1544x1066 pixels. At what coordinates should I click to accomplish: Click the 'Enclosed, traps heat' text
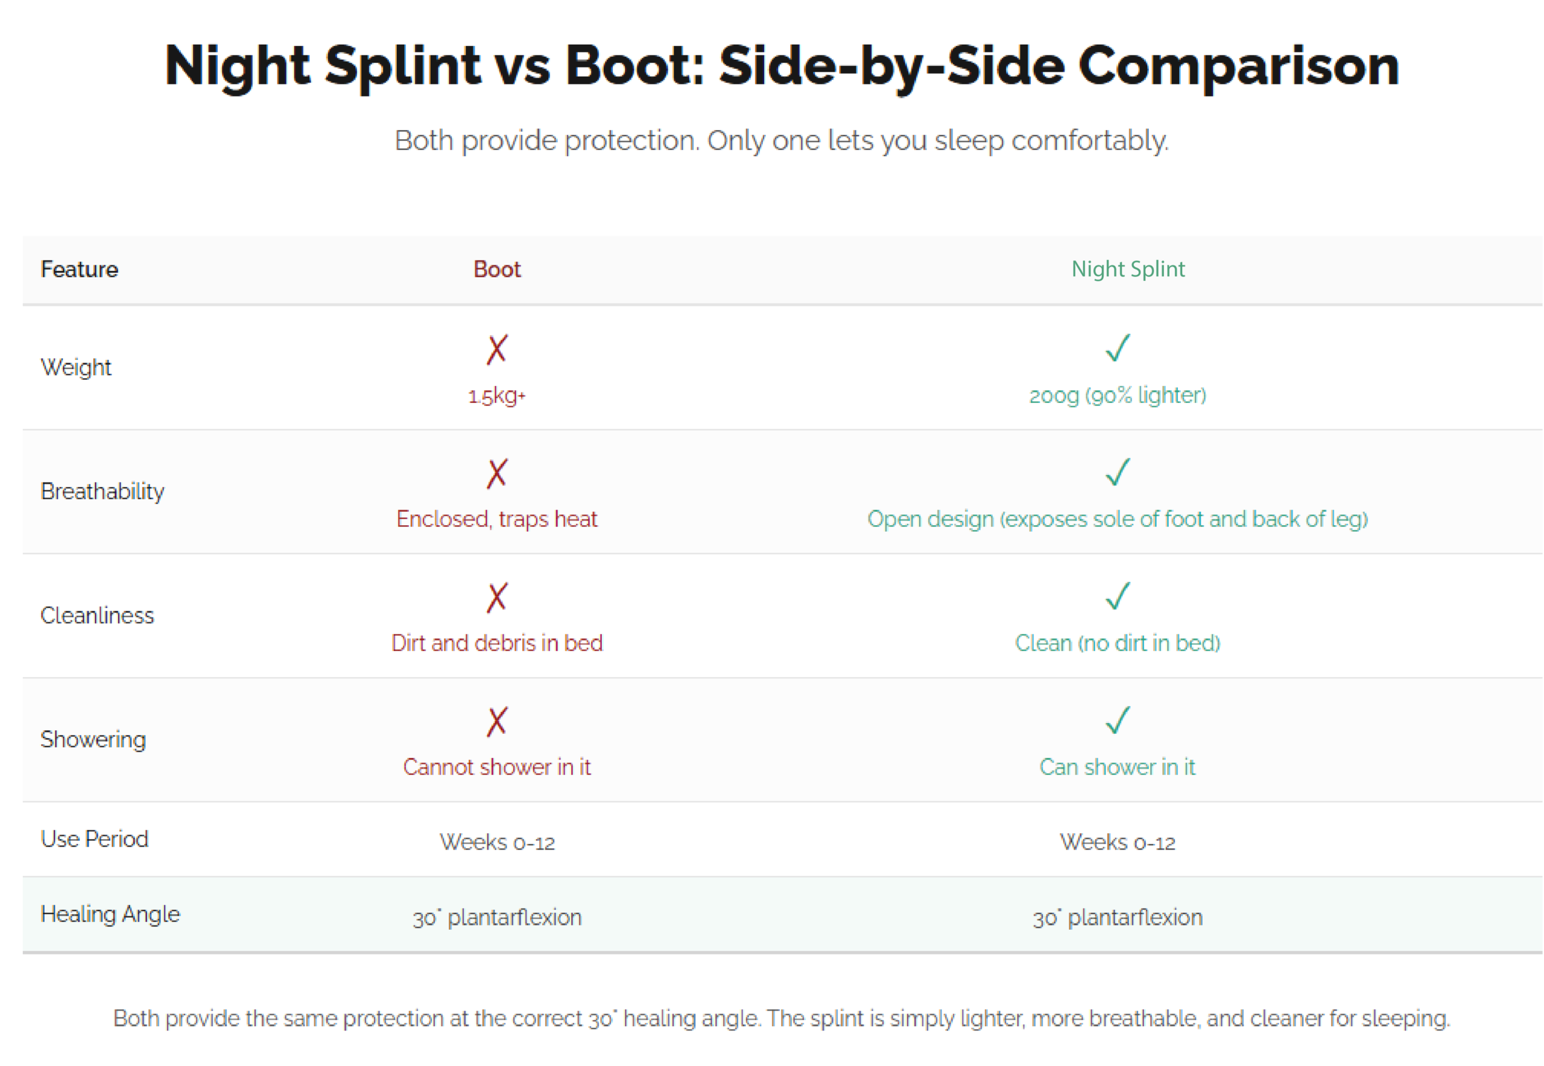[x=496, y=519]
